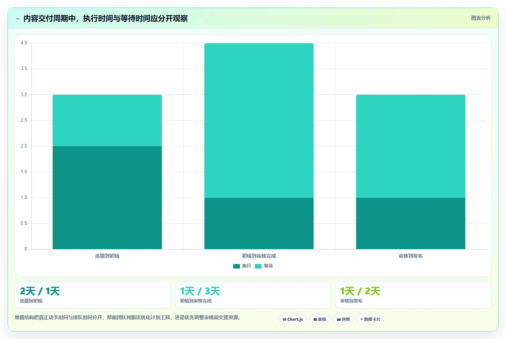The image size is (506, 339).
Task: Click the light 等待 bar segment for 初稿到审核完成
Action: [x=259, y=120]
